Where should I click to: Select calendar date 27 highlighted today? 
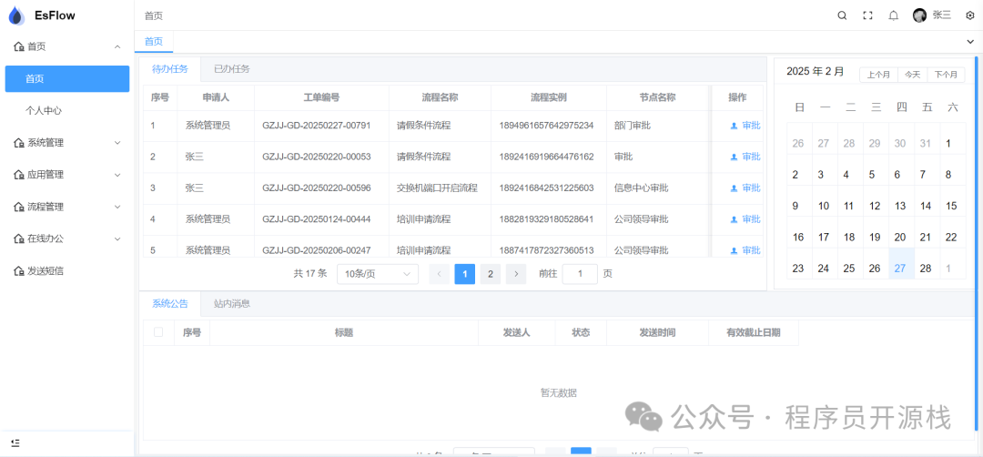click(901, 263)
